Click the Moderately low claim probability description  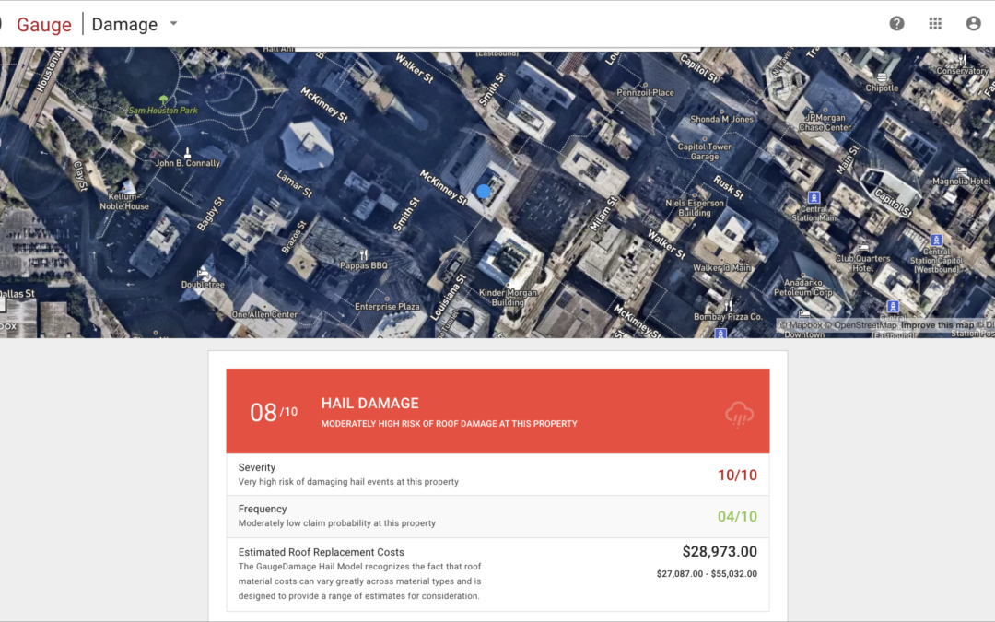tap(337, 523)
